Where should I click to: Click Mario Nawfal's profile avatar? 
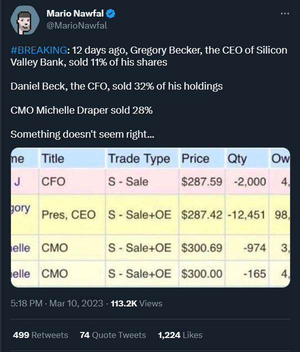[24, 20]
